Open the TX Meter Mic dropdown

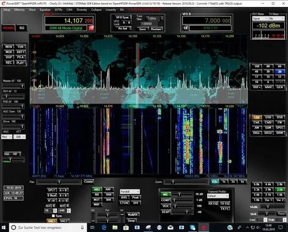coord(276,19)
